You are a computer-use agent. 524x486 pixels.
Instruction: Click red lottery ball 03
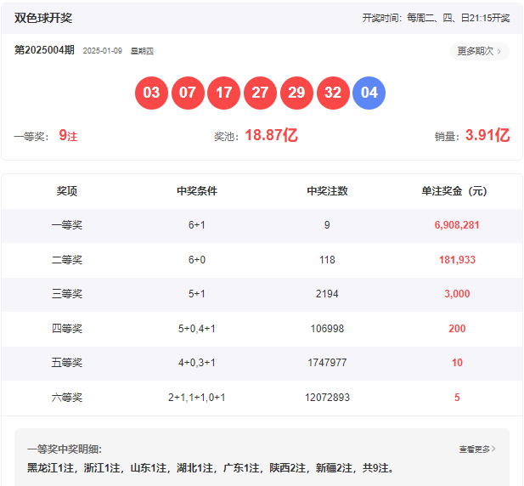coord(151,93)
